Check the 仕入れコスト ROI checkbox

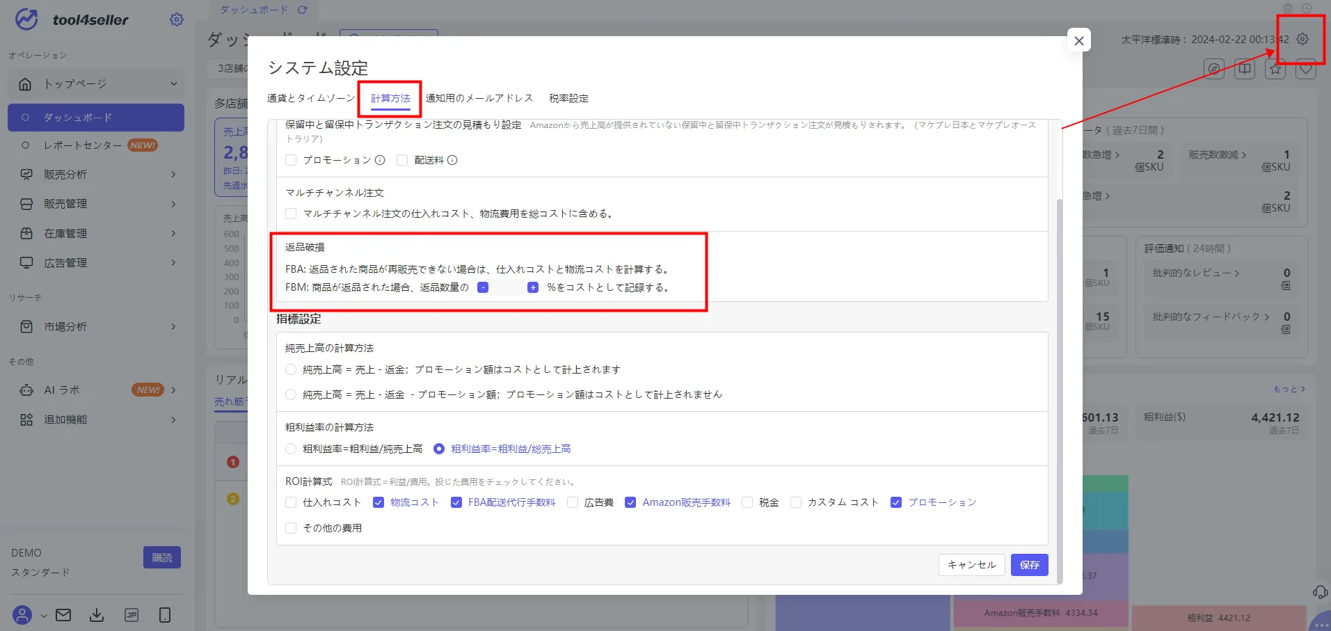point(291,502)
